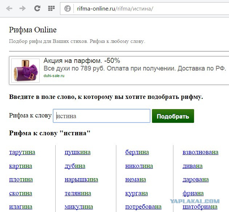Open the rhyme link илагина
The image size is (229, 212).
21,207
